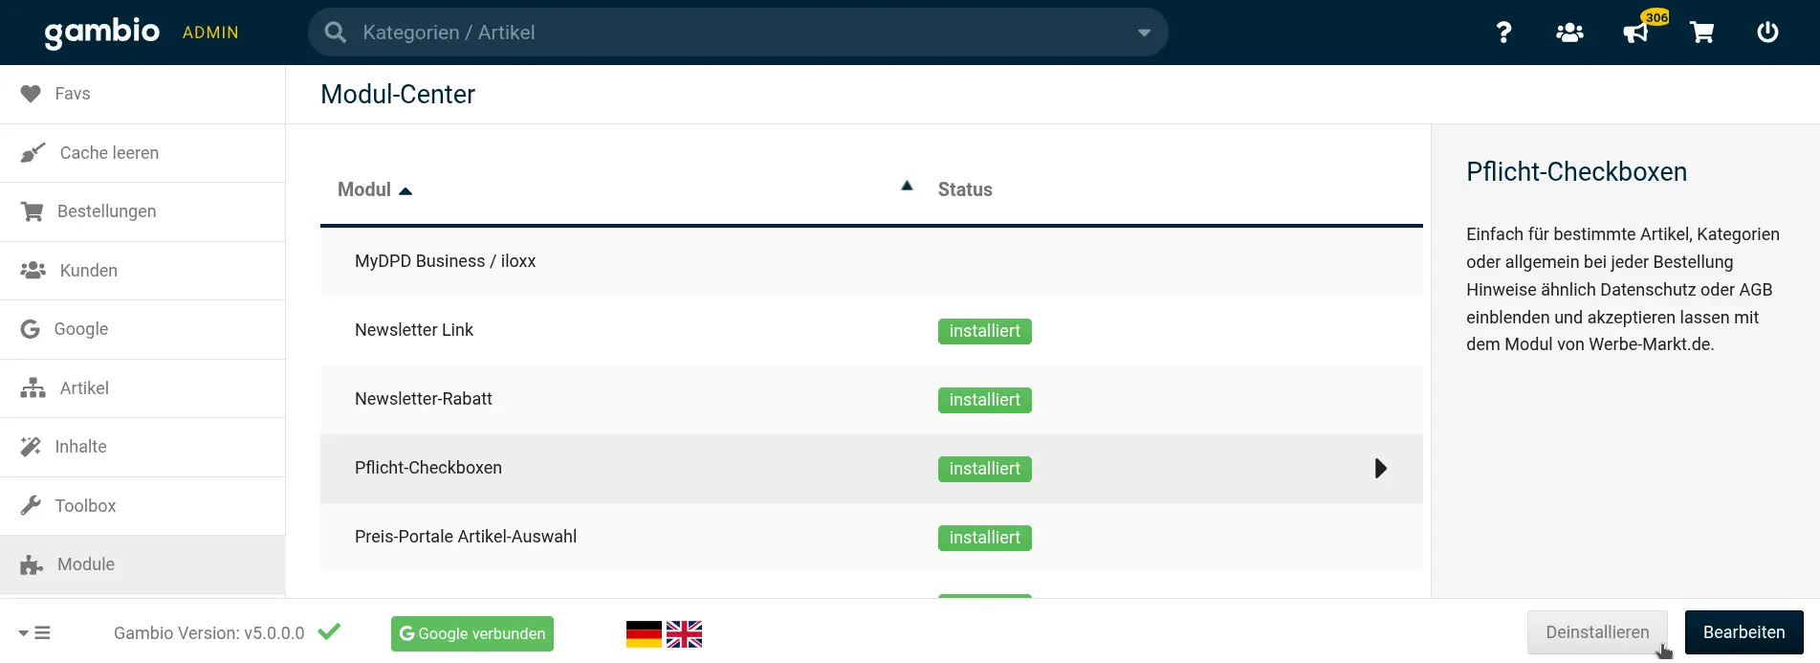Click the help question mark icon
The width and height of the screenshot is (1820, 663).
[1503, 33]
